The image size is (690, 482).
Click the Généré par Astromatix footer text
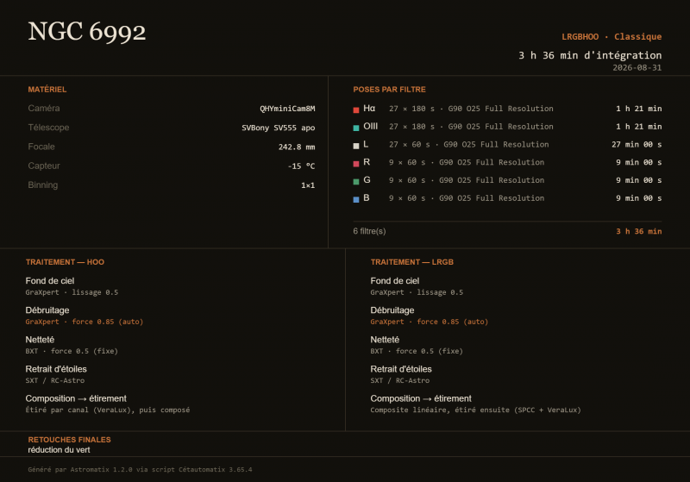tap(140, 470)
